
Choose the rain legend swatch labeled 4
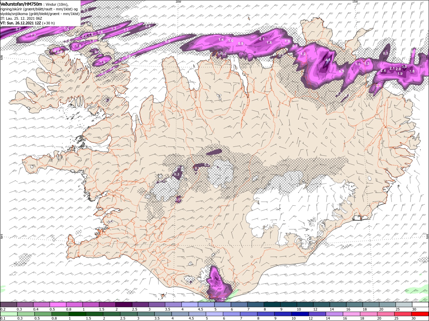(180, 314)
